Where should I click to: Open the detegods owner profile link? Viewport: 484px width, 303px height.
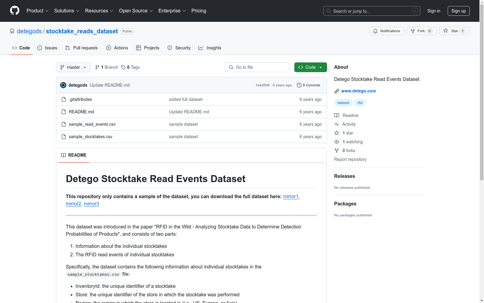[x=29, y=31]
